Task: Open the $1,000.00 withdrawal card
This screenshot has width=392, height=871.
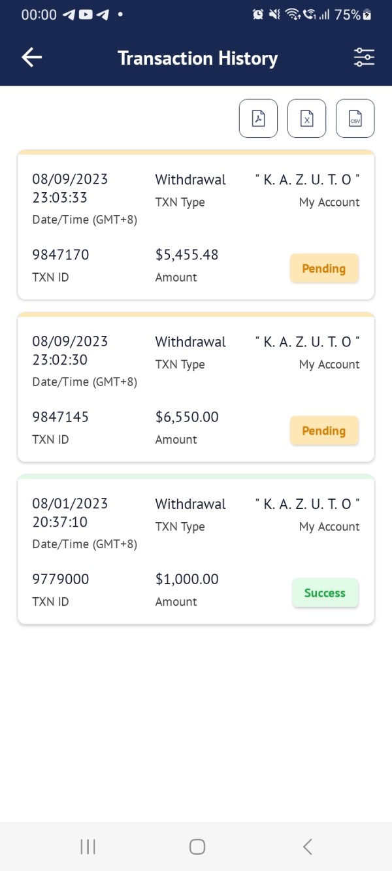Action: (196, 550)
